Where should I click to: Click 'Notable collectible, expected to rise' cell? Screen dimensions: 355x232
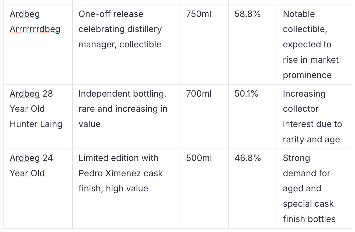pyautogui.click(x=314, y=45)
